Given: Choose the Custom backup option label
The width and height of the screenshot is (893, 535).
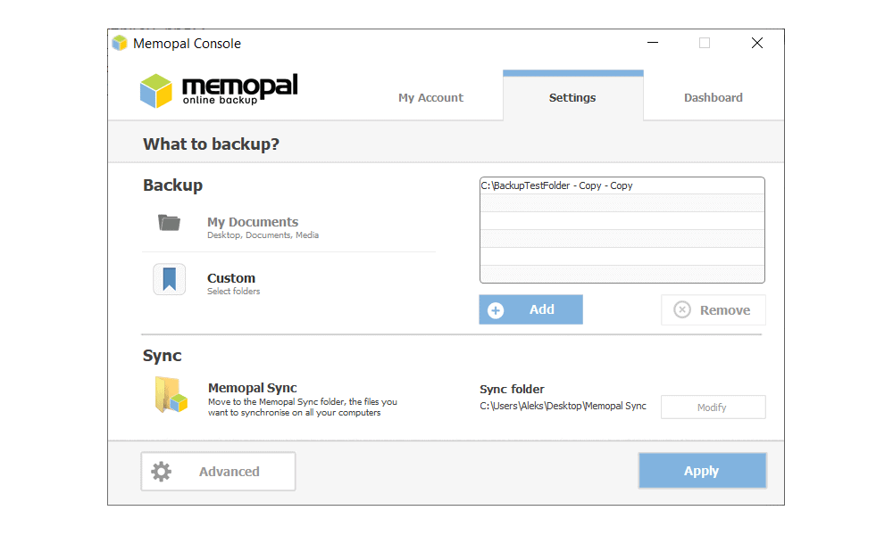Looking at the screenshot, I should click(231, 278).
